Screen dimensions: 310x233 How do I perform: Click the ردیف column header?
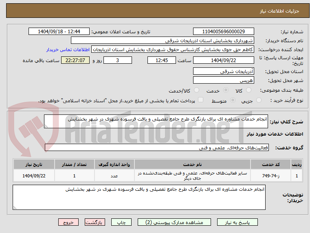pos(297,164)
